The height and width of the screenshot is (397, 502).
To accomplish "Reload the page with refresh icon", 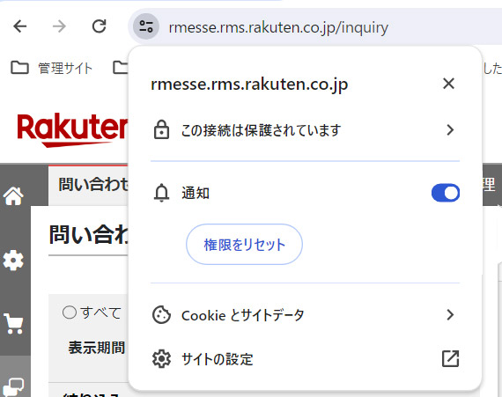I will (x=100, y=26).
